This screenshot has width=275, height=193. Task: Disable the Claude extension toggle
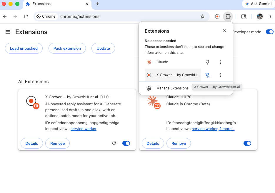coord(247,143)
